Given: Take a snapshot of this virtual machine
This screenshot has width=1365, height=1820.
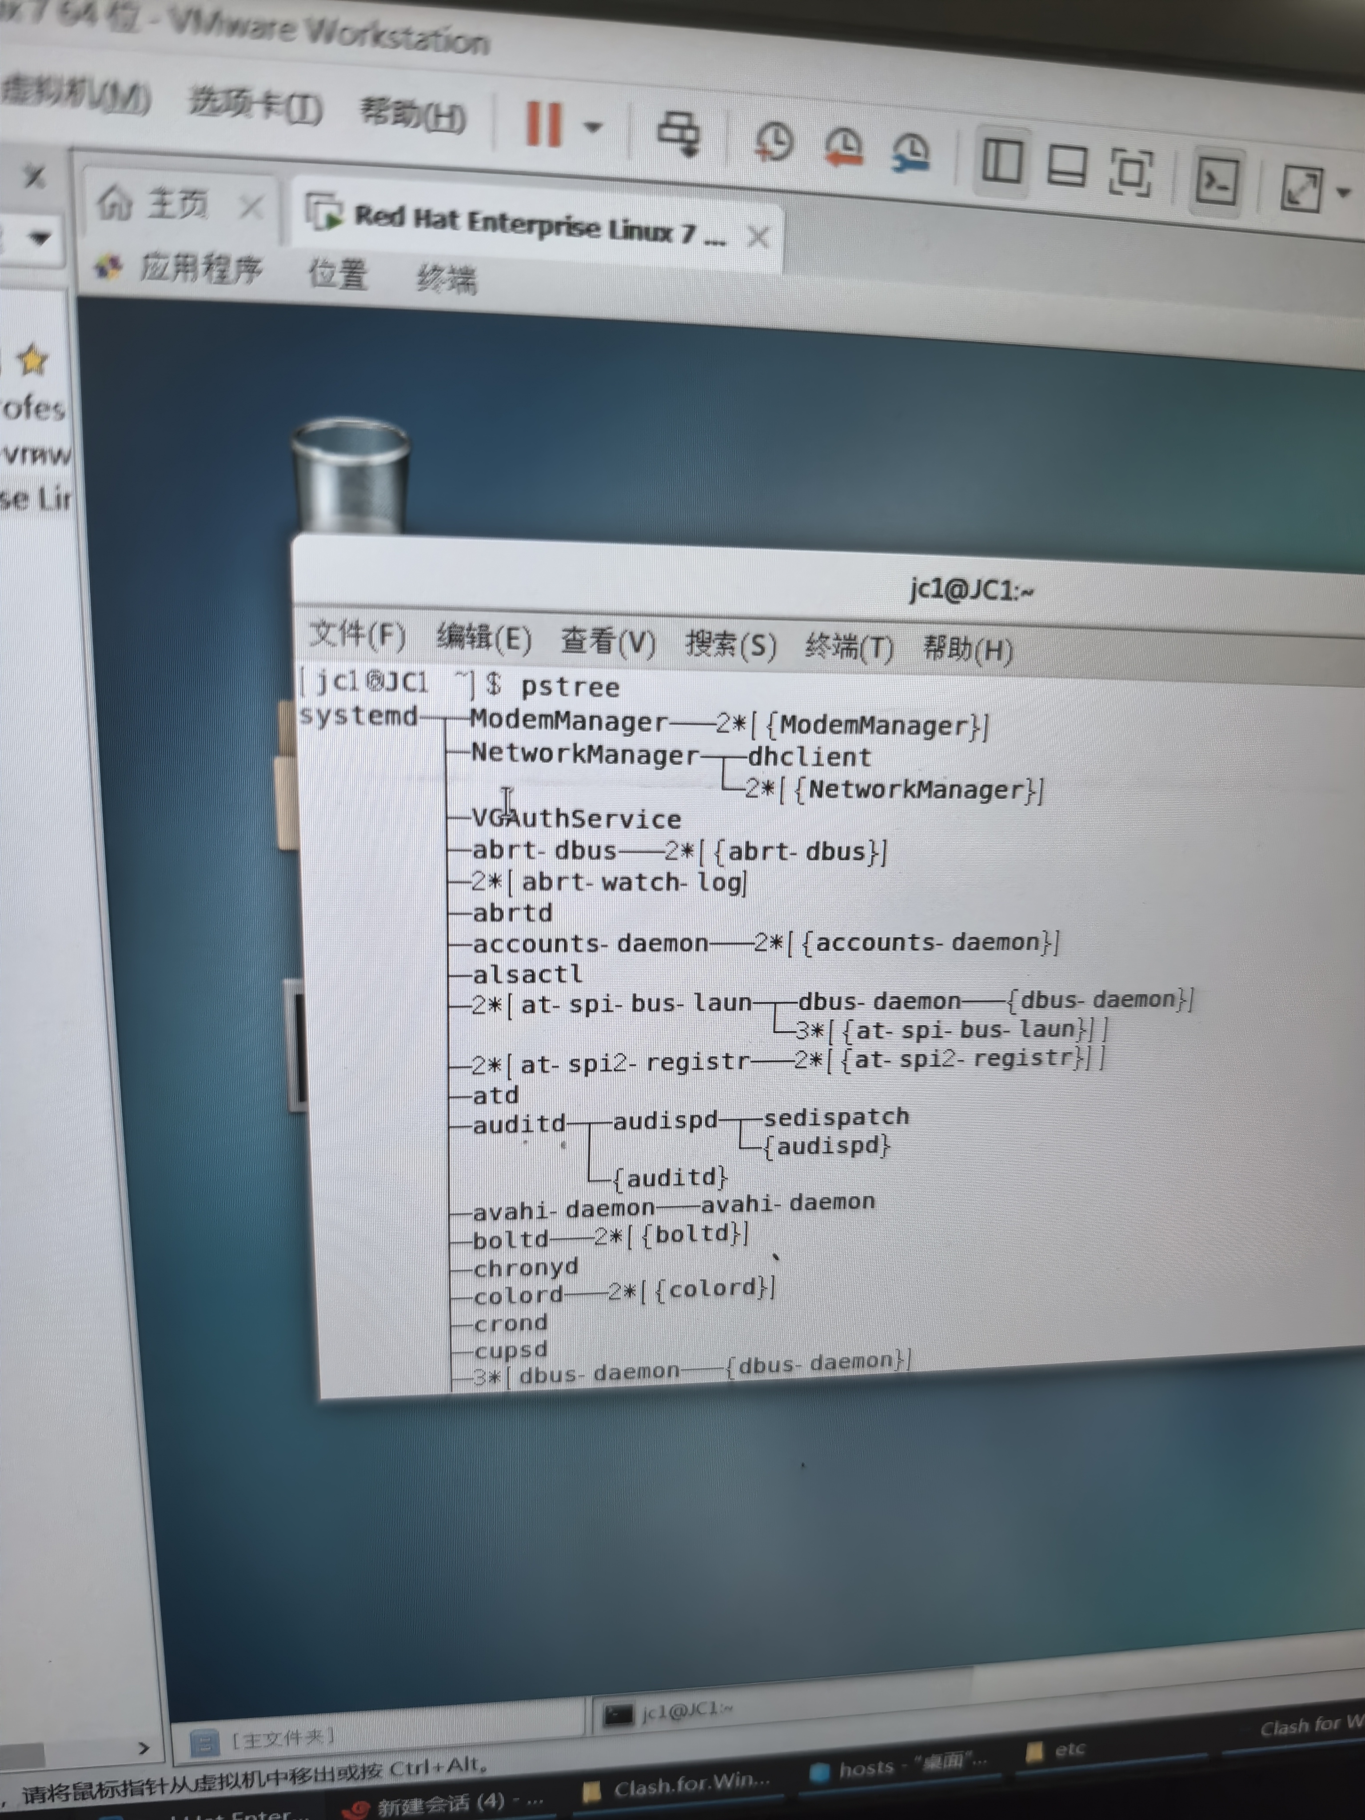Looking at the screenshot, I should tap(774, 142).
